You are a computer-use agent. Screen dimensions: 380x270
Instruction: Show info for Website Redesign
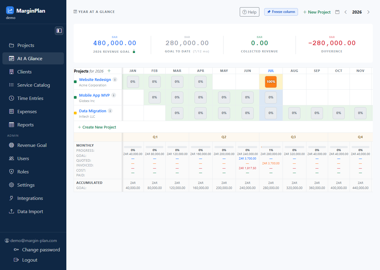115,80
